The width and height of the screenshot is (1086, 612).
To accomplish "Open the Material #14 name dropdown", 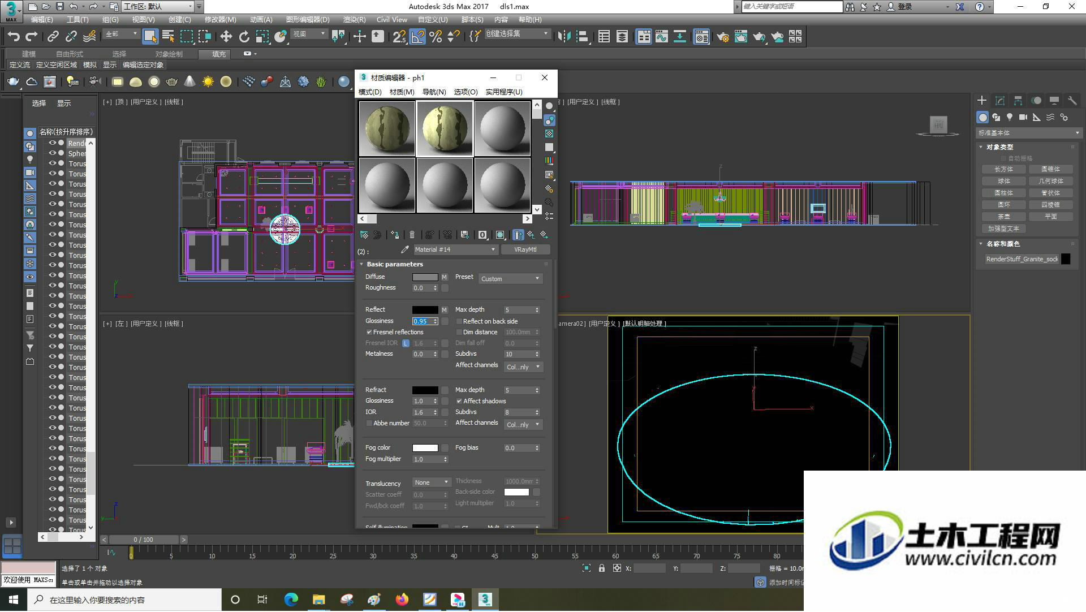I will [455, 249].
